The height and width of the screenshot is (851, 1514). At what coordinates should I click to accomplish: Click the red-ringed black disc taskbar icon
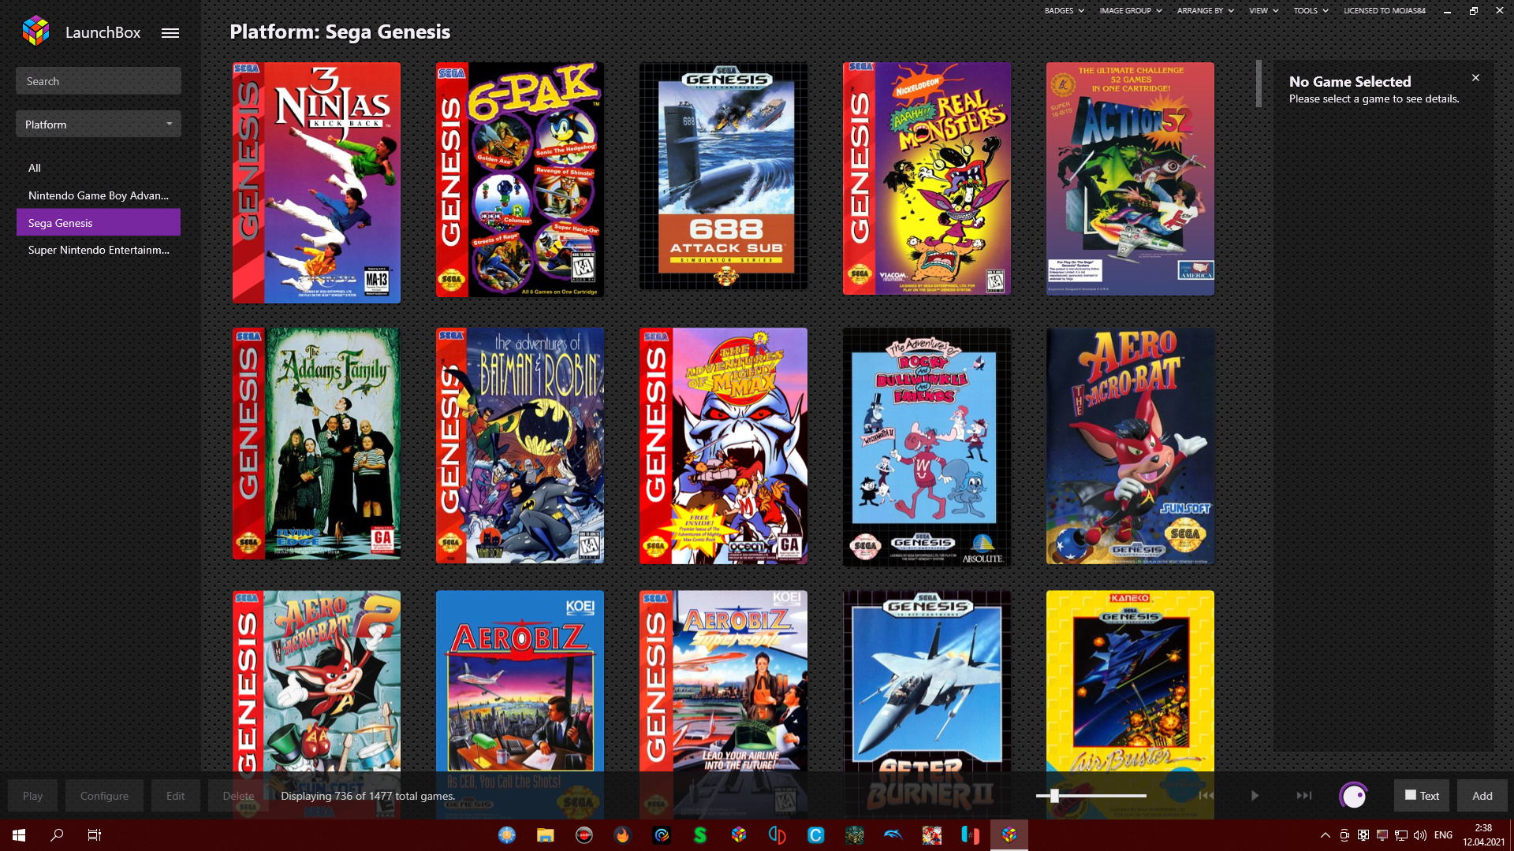click(x=584, y=835)
